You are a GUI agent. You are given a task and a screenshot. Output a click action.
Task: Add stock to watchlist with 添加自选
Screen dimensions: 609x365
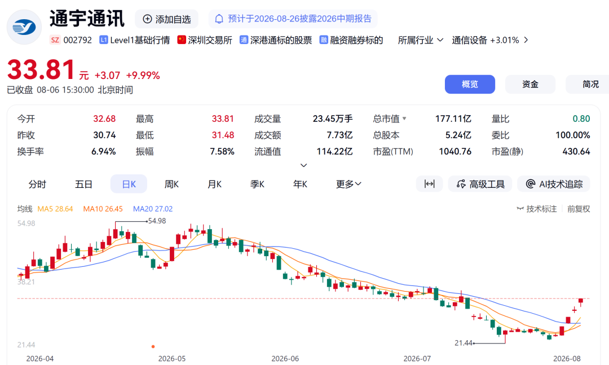pyautogui.click(x=166, y=19)
